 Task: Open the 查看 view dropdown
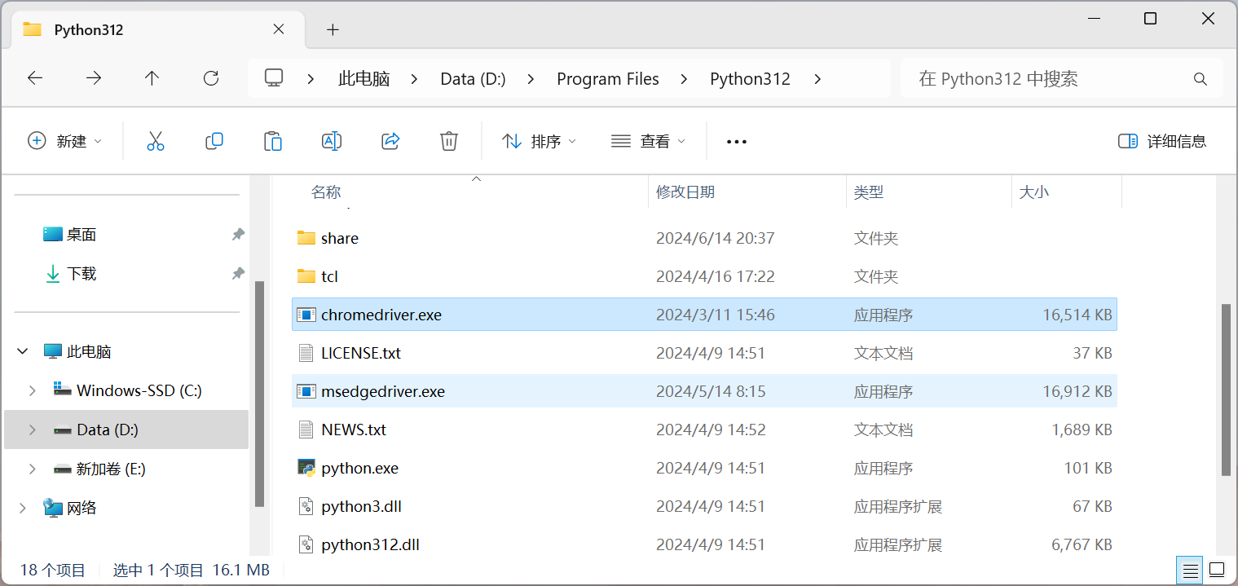point(648,141)
